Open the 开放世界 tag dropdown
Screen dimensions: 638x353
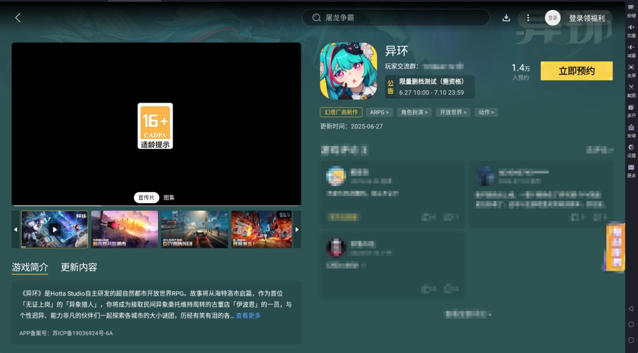(452, 112)
